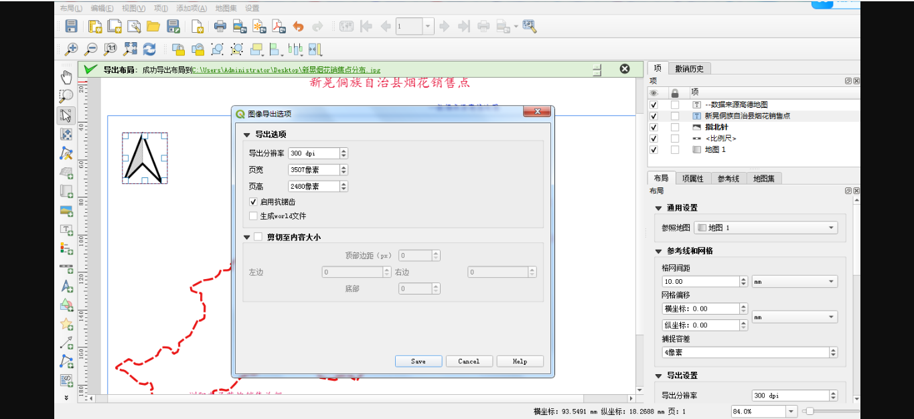914x419 pixels.
Task: Select the Add Arrow tool
Action: (x=66, y=343)
